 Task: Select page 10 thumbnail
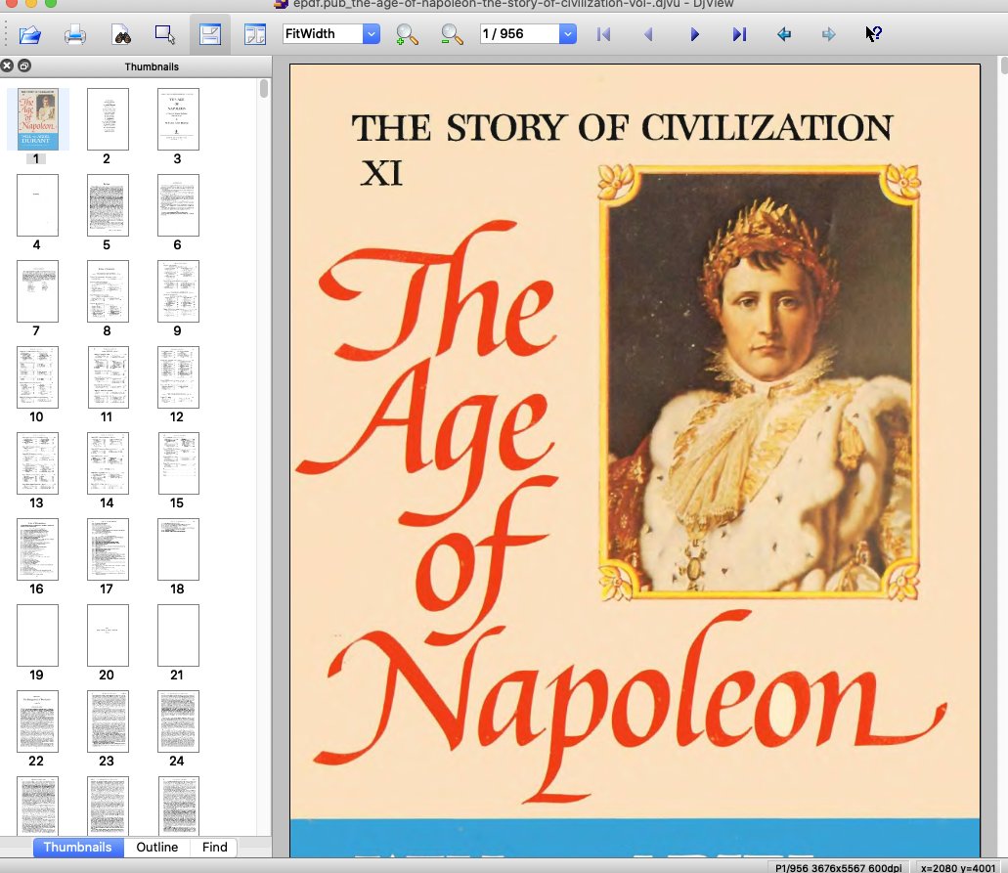pyautogui.click(x=37, y=377)
